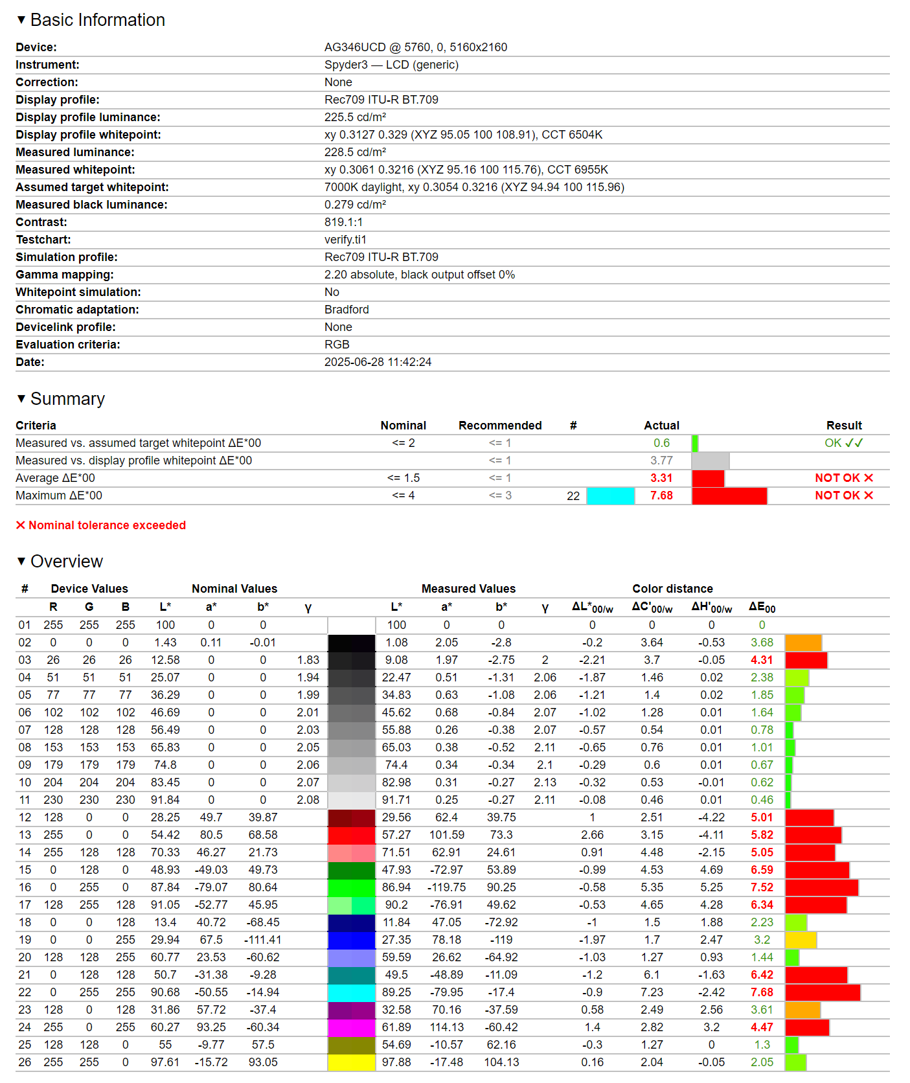Viewport: 910px width, 1083px height.
Task: Click the red X in Maximum ΔE*00 result
Action: pyautogui.click(x=869, y=496)
